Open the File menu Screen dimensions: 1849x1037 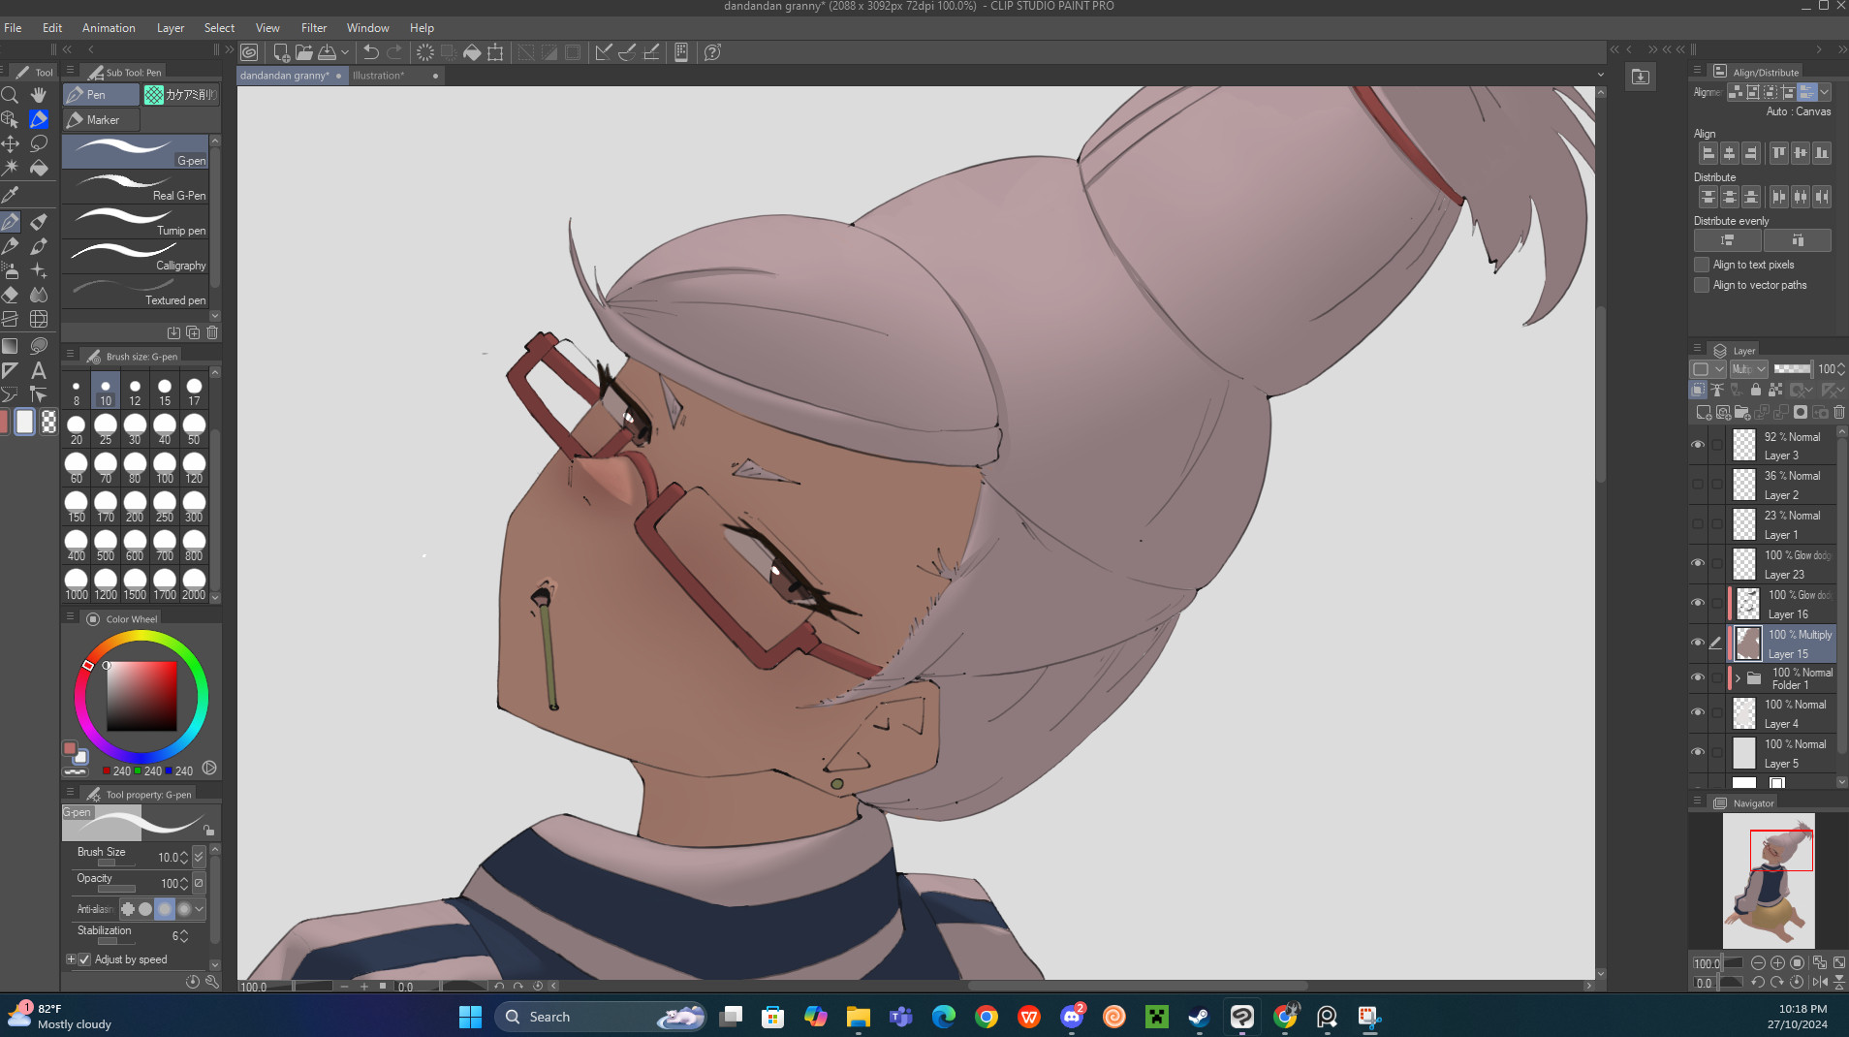point(13,28)
